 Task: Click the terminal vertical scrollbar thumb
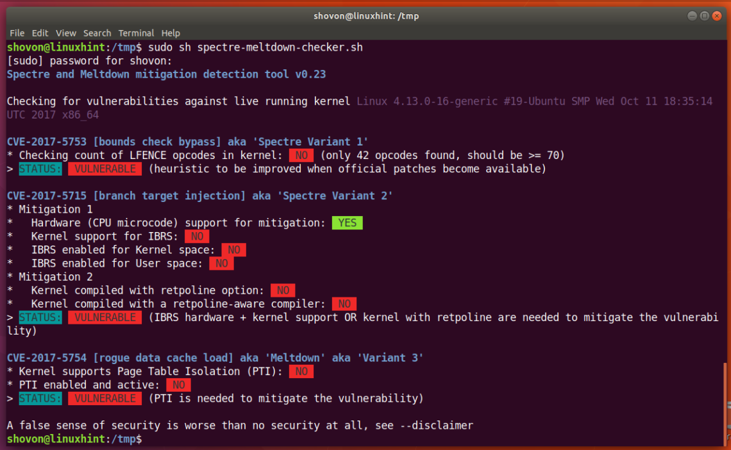[725, 403]
